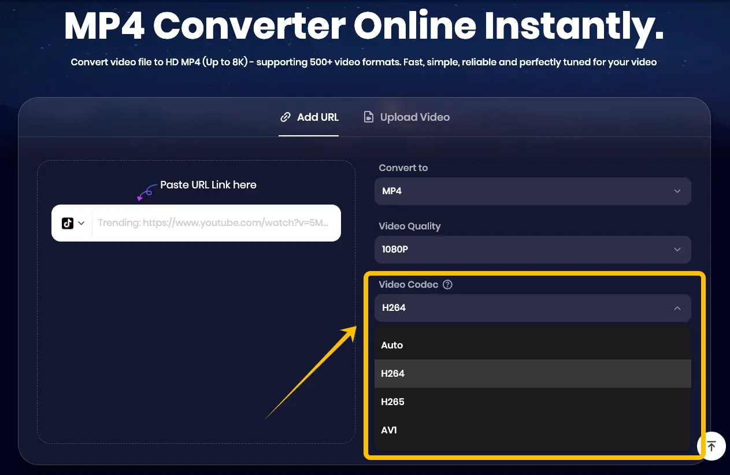The width and height of the screenshot is (730, 475).
Task: Click the chevron arrow in the 1080P field
Action: click(677, 250)
